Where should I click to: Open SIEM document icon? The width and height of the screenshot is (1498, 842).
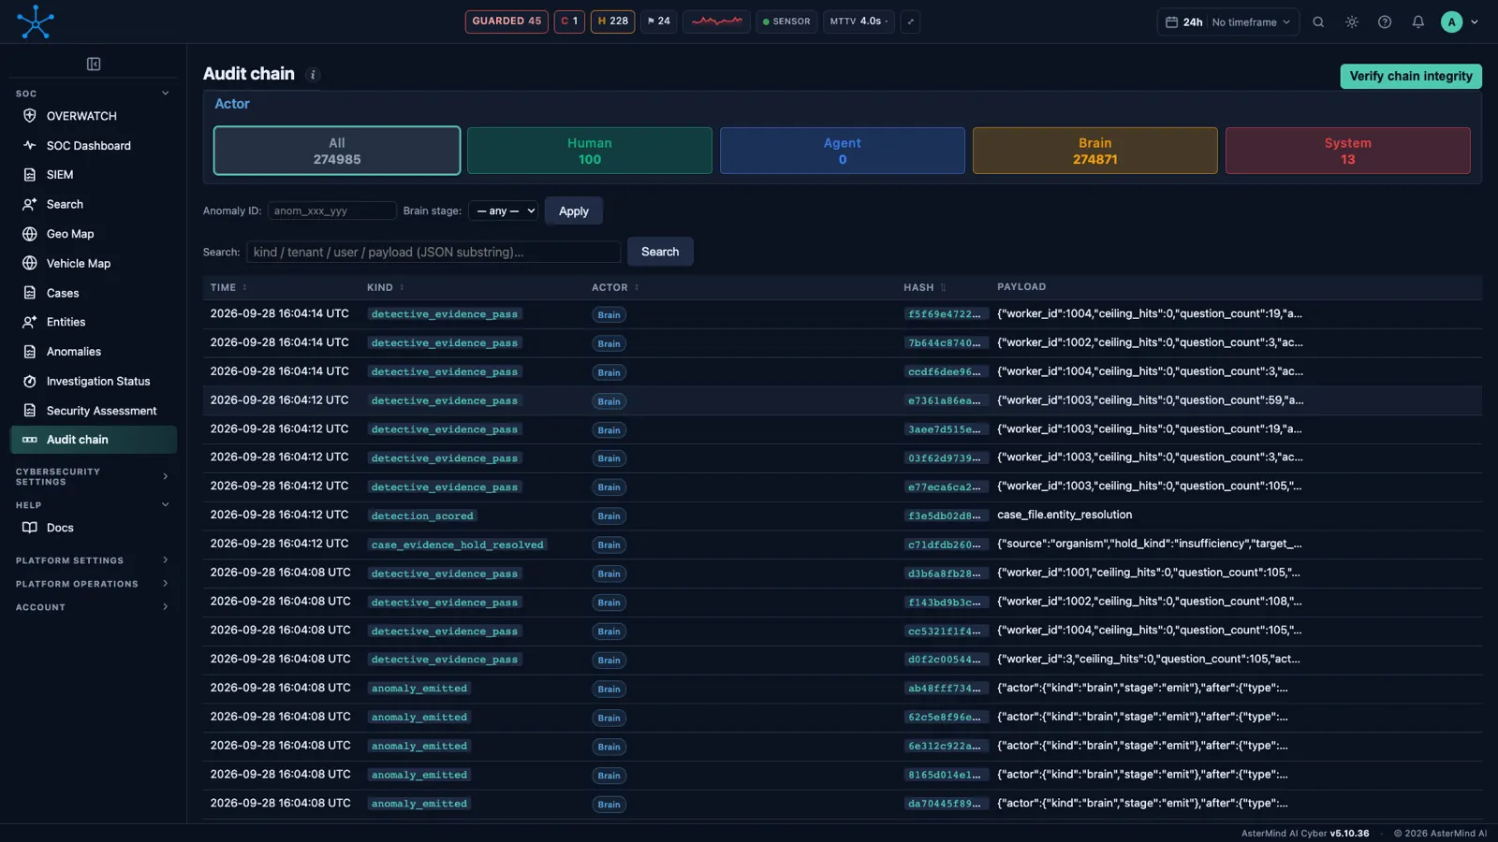30,175
